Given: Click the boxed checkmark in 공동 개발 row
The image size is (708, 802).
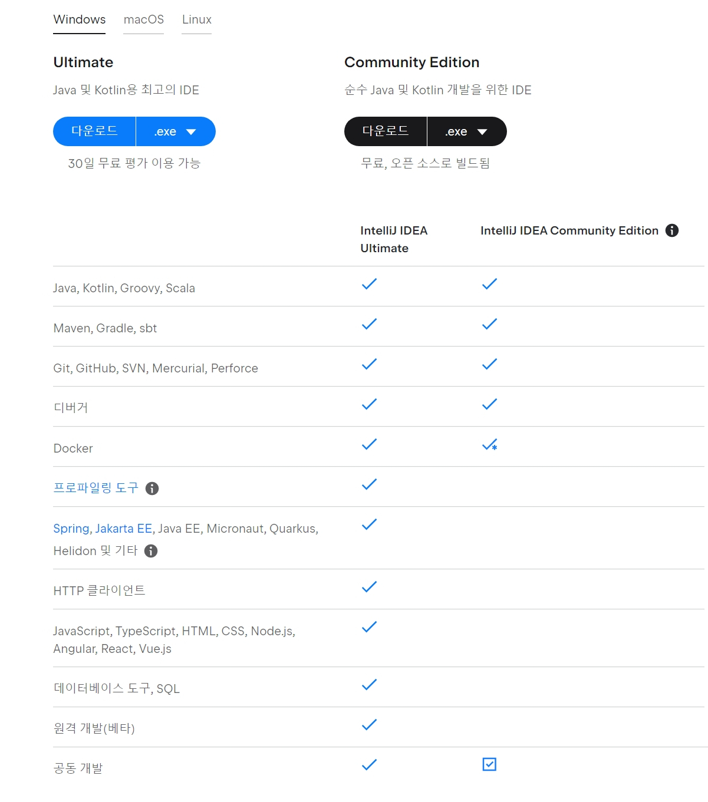Looking at the screenshot, I should [489, 764].
